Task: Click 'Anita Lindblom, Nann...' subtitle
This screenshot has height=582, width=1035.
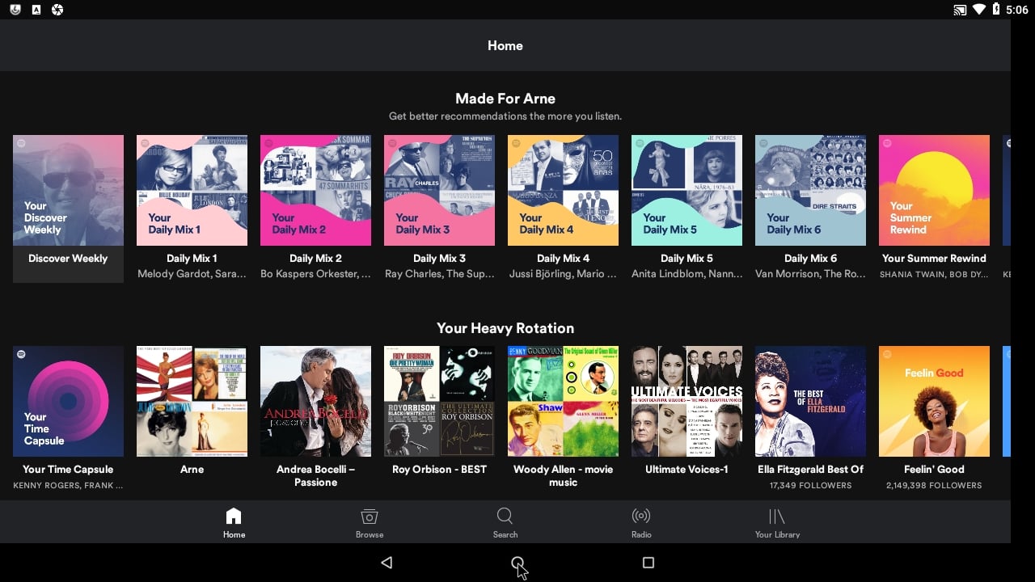Action: pos(686,274)
